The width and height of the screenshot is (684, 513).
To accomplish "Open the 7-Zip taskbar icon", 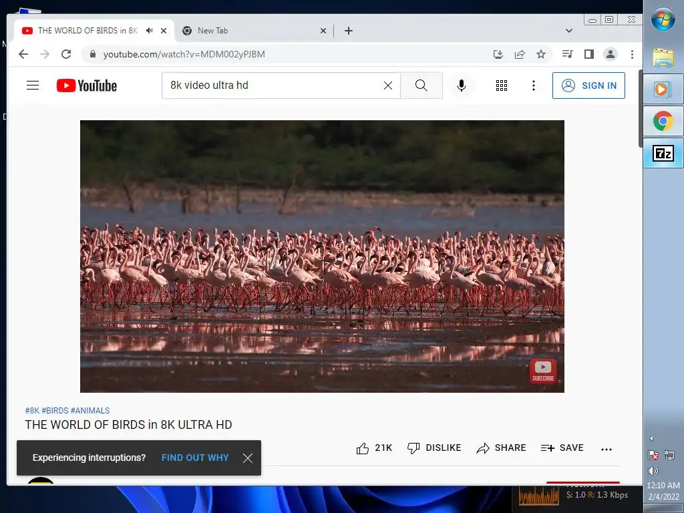I will coord(663,153).
